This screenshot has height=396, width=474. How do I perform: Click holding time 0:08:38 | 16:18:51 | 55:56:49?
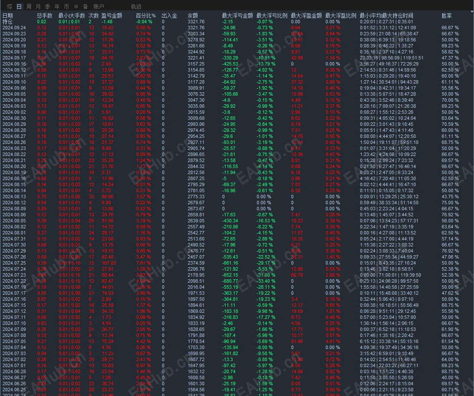click(x=389, y=305)
